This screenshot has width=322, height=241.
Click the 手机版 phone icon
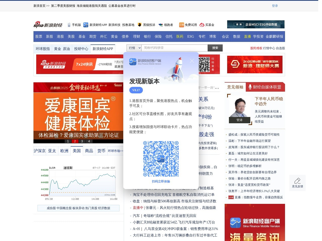(69, 25)
